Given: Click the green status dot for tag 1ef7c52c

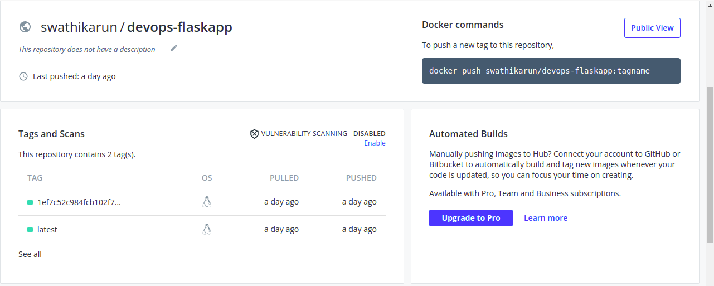Looking at the screenshot, I should (x=30, y=202).
